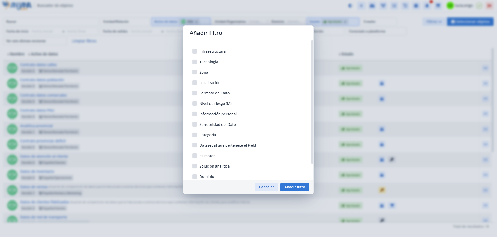Image resolution: width=497 pixels, height=237 pixels.
Task: Check Sensibilidad del Dato checkbox
Action: [x=195, y=125]
